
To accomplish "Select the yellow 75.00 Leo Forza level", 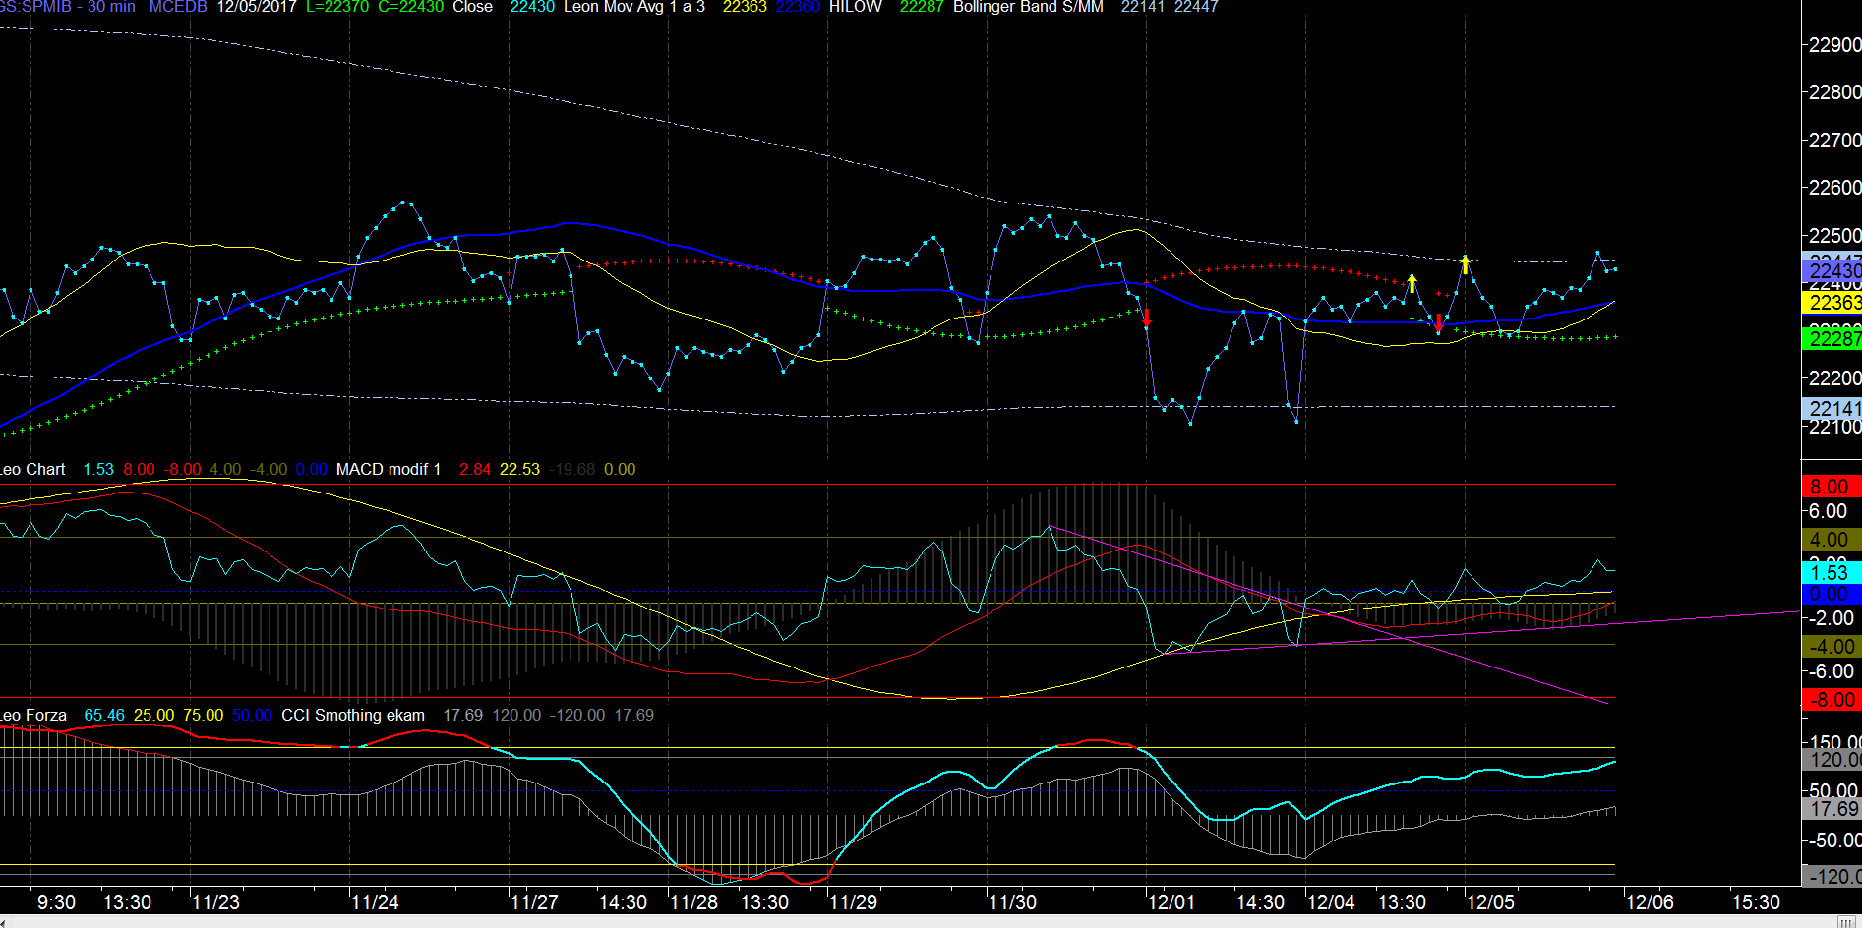I will [203, 716].
